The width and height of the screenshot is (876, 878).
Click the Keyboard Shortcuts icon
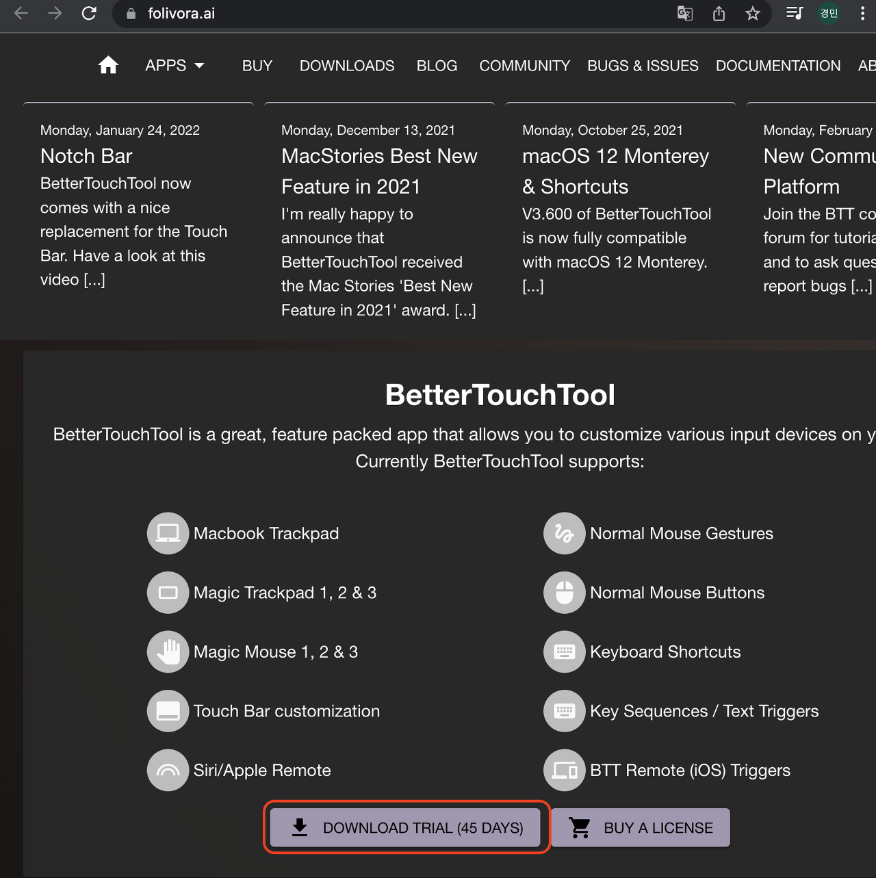564,651
